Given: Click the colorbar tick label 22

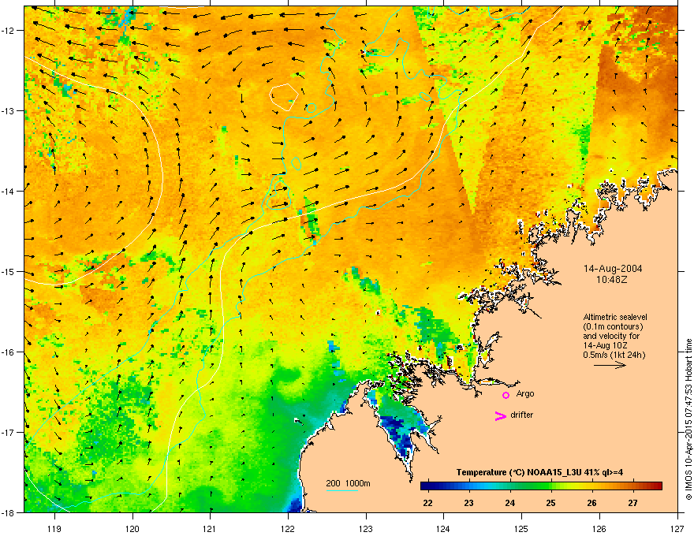Looking at the screenshot, I should 427,503.
